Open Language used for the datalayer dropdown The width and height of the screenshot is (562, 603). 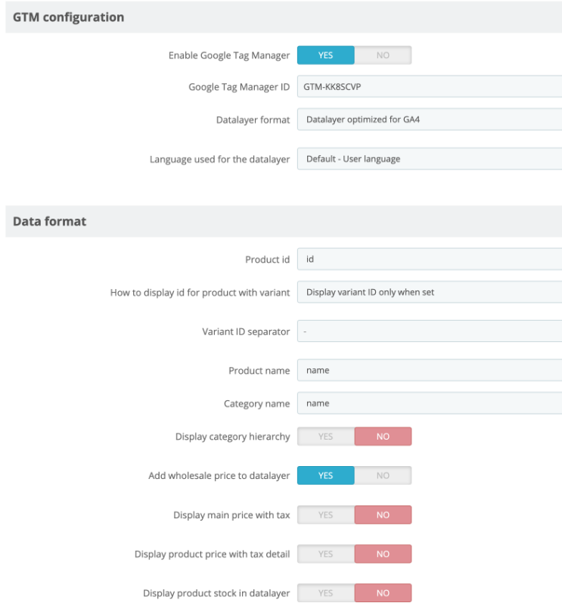click(x=430, y=159)
